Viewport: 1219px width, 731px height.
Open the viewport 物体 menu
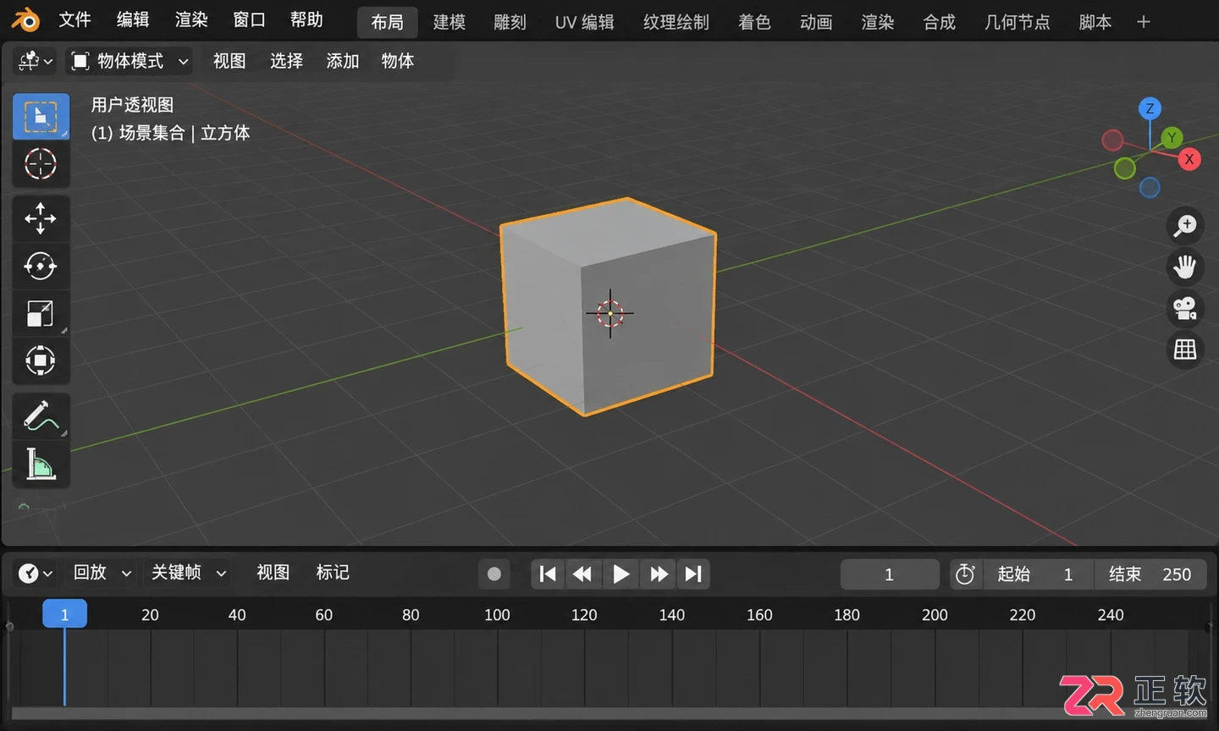point(398,61)
